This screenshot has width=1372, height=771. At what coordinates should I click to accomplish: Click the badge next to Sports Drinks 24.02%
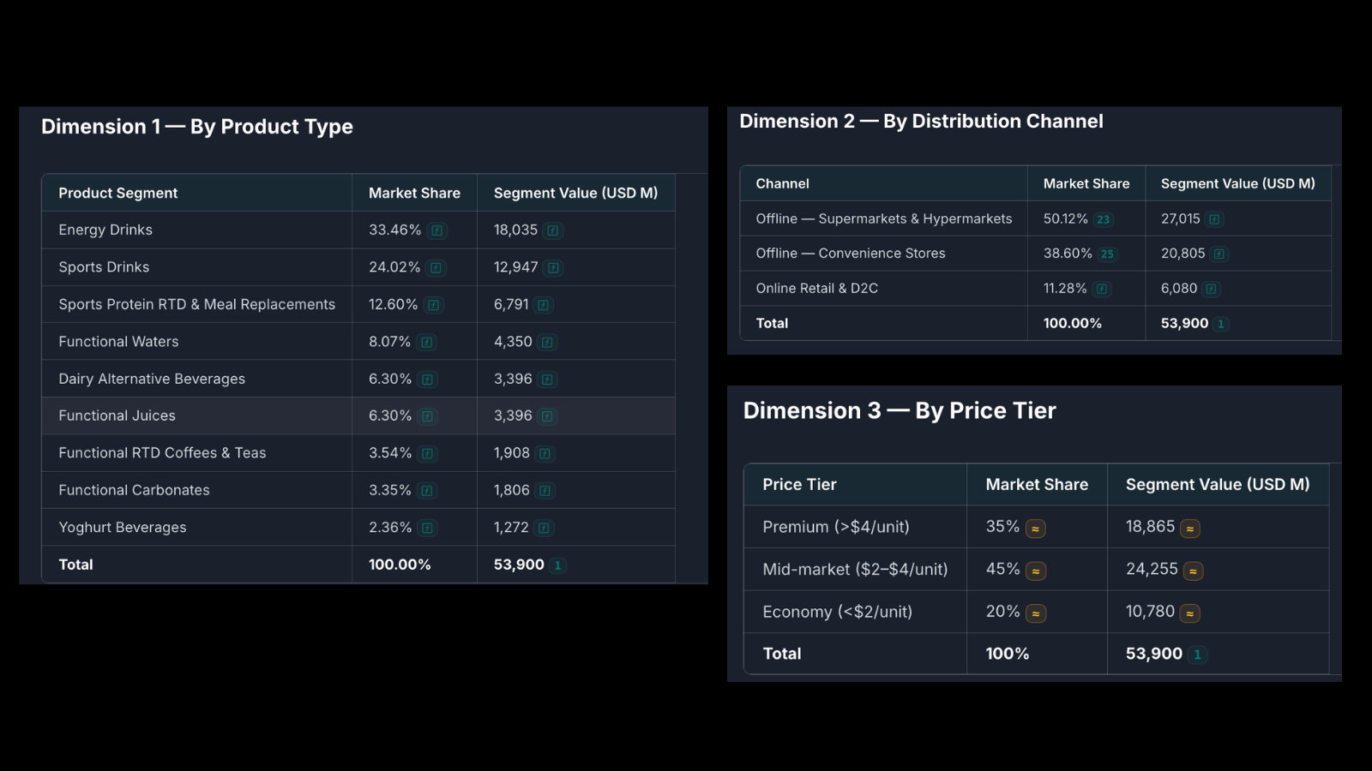point(436,268)
